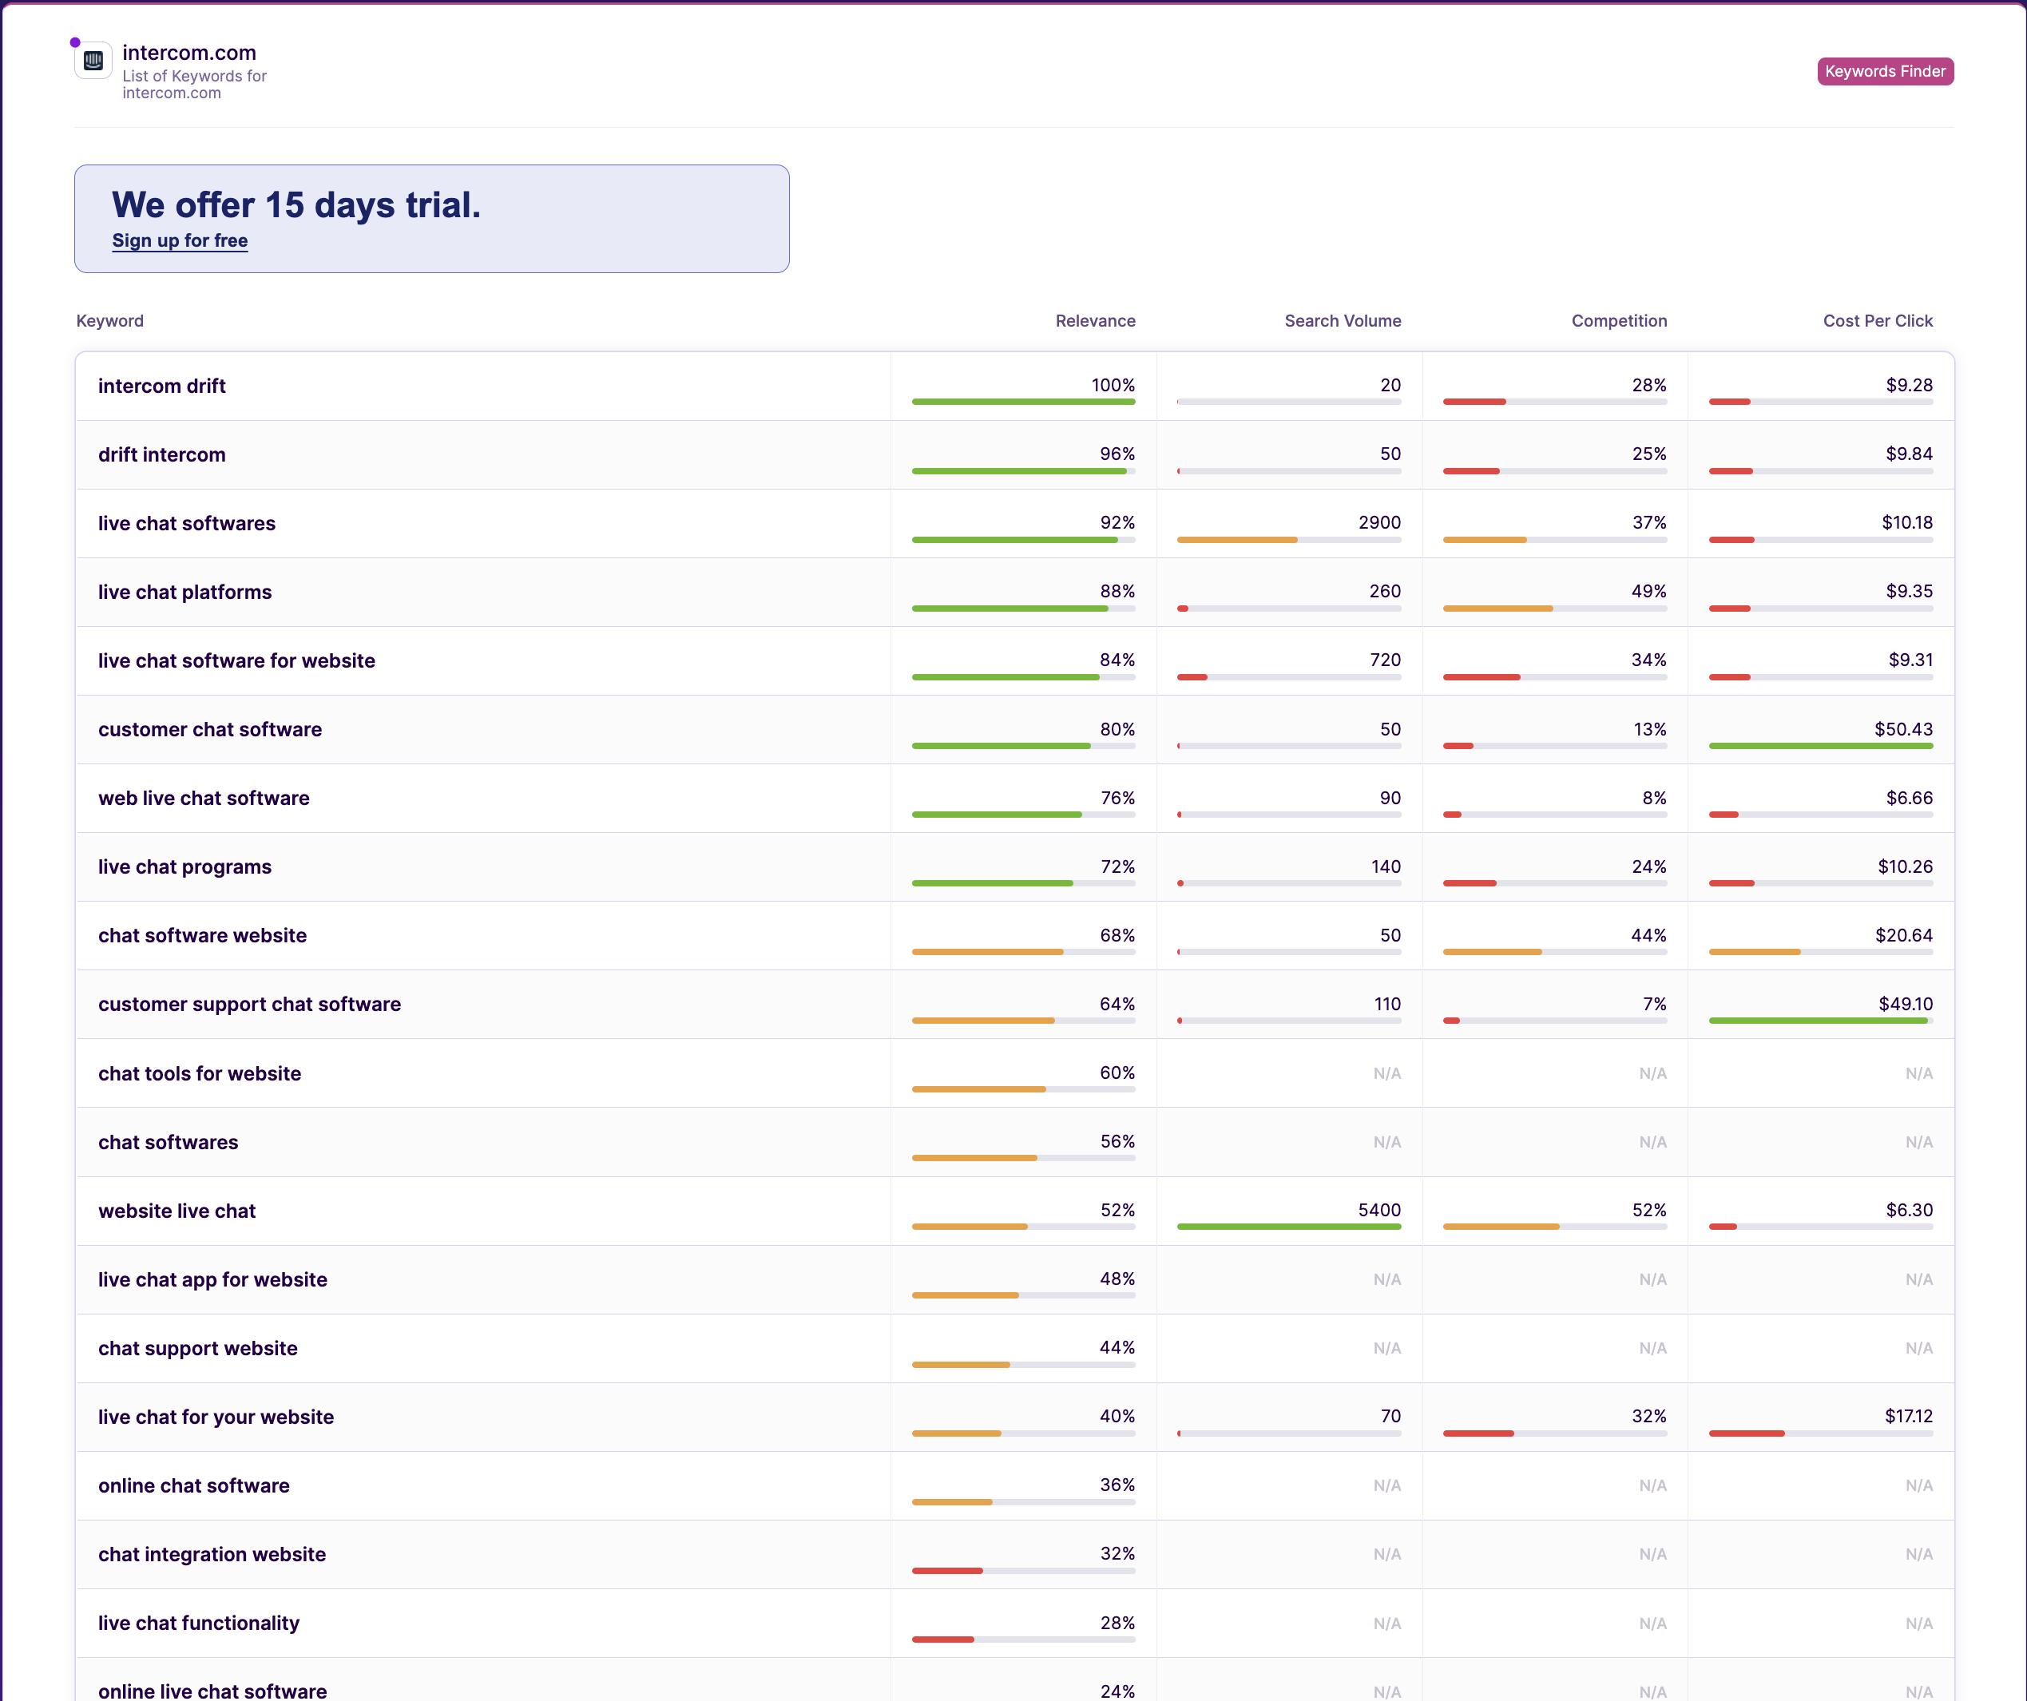Select live chat for your website keyword
2027x1701 pixels.
click(x=216, y=1417)
